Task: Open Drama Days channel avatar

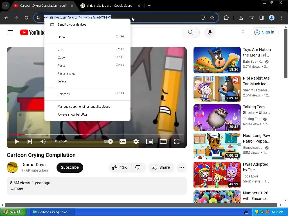Action: [12, 167]
